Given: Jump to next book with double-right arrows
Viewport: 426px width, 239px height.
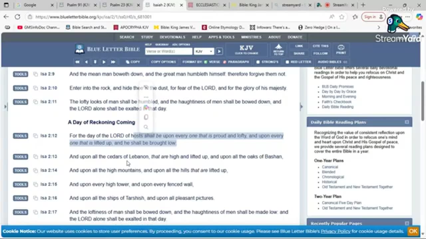Looking at the screenshot, I should [113, 62].
